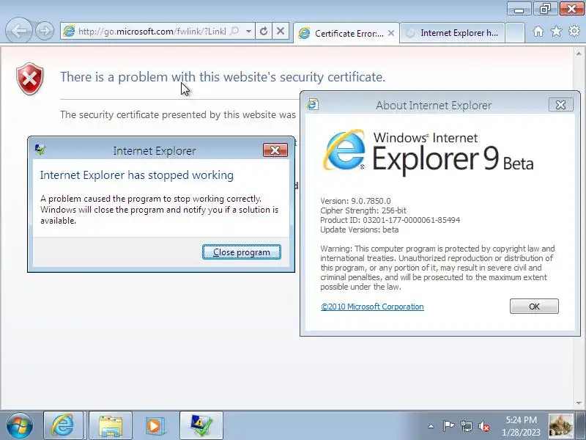This screenshot has width=586, height=440.
Task: Click the 'Update Versions: beta' text
Action: (x=360, y=230)
